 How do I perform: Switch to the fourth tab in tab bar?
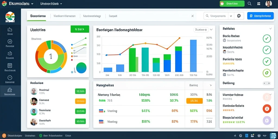click(x=113, y=16)
